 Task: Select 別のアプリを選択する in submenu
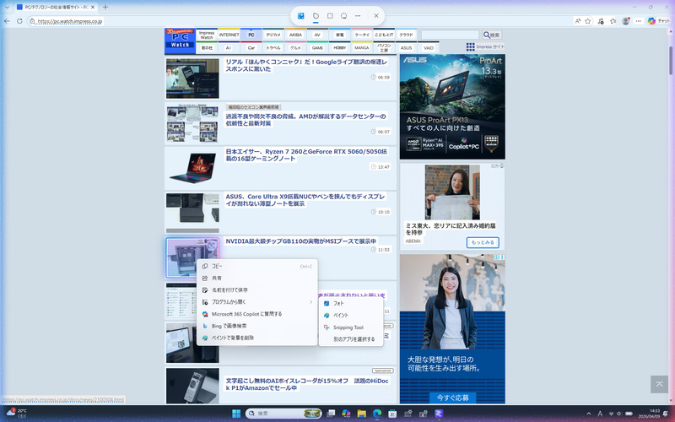[351, 339]
